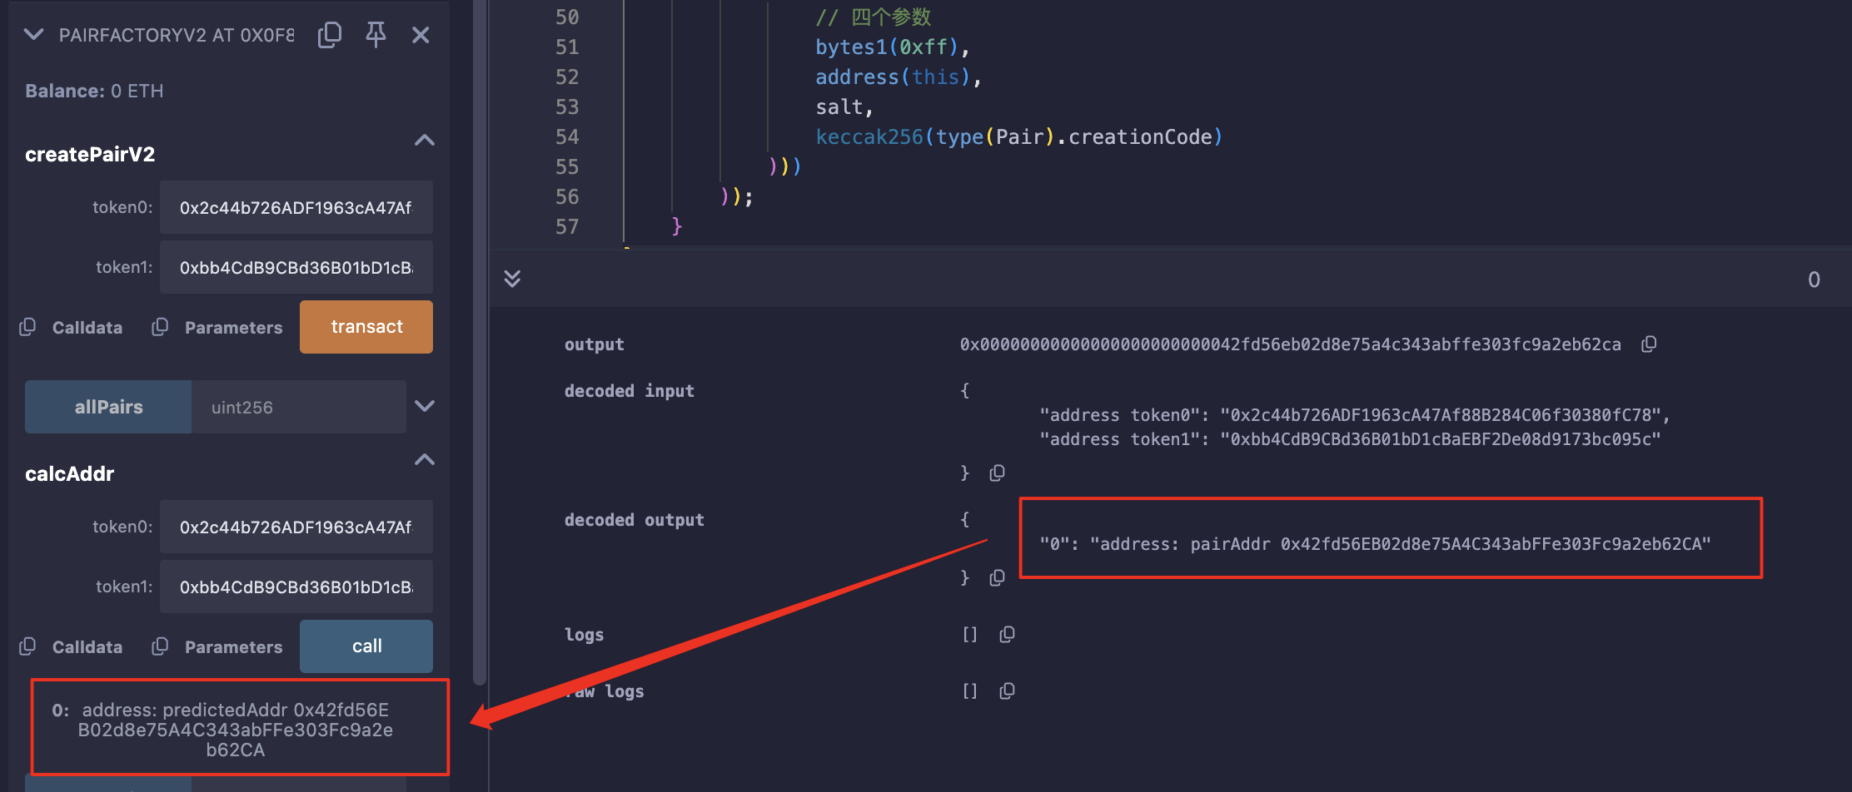This screenshot has width=1852, height=792.
Task: Copy the raw logs array value
Action: (1007, 691)
